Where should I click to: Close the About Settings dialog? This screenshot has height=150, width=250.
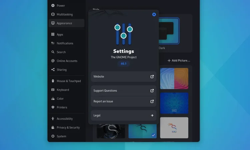154,15
